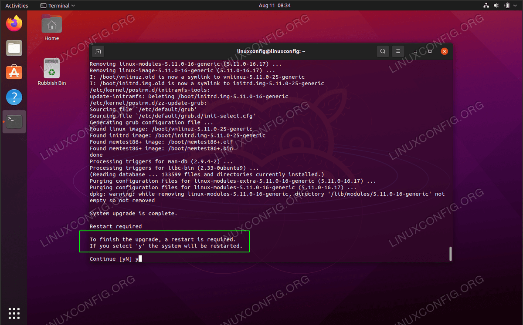Click the Terminal icon in the dock
523x325 pixels.
pyautogui.click(x=14, y=121)
